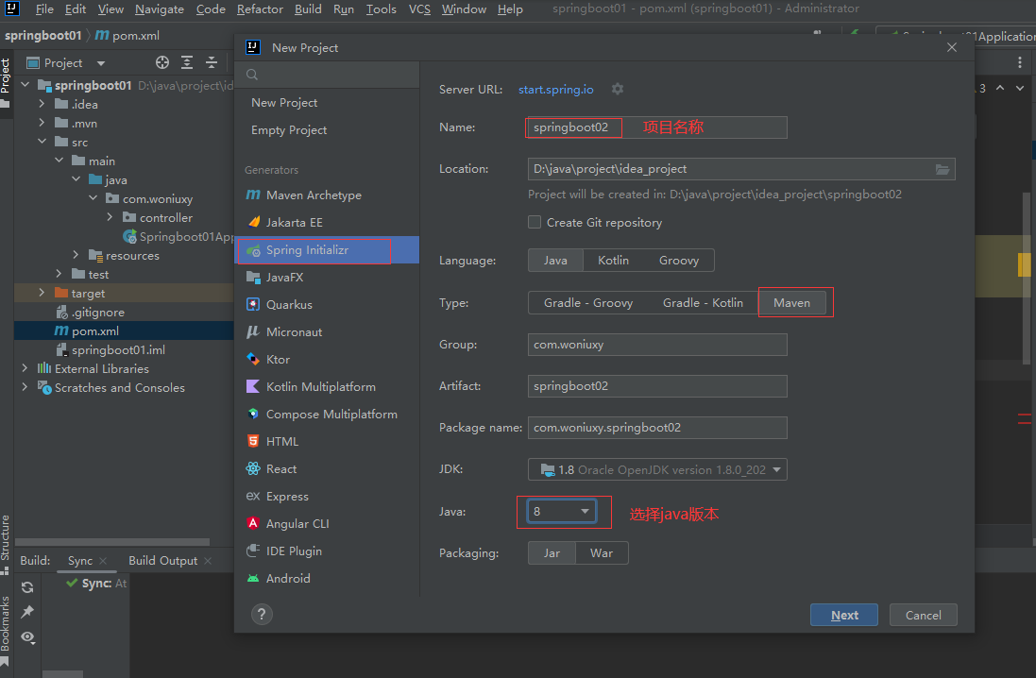Set type to Gradle - Groovy
The image size is (1036, 678).
coord(588,303)
